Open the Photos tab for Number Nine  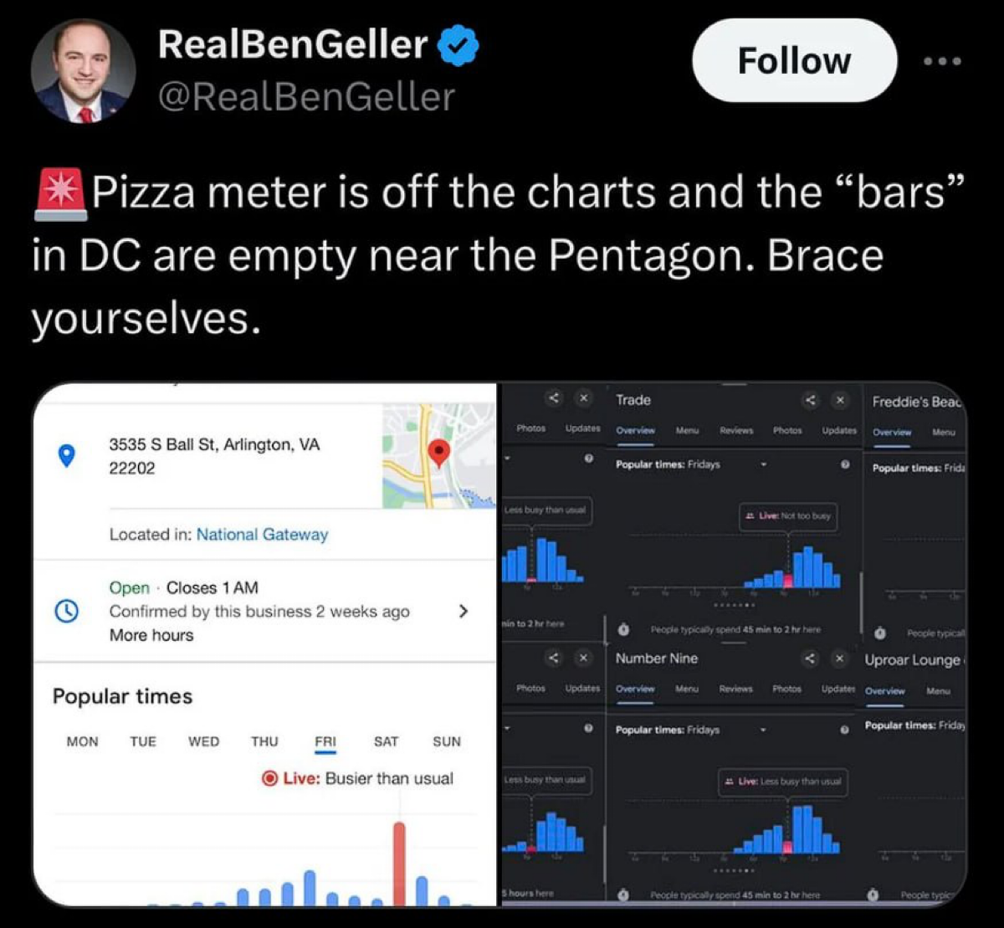786,689
